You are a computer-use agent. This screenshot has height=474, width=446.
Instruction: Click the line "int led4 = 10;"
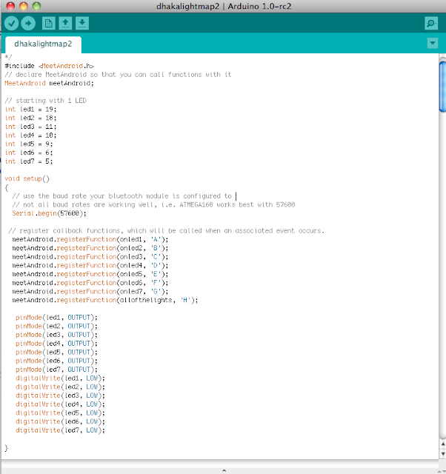(x=30, y=135)
